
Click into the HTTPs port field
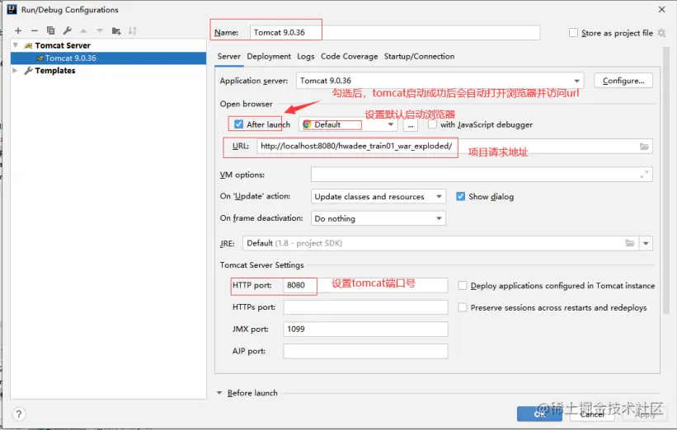[x=365, y=307]
